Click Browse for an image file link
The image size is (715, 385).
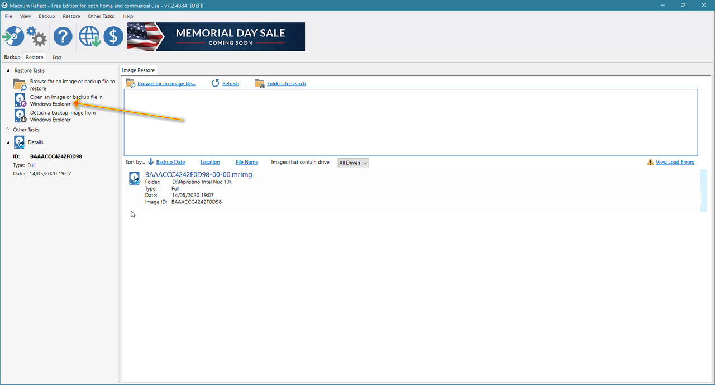(166, 83)
